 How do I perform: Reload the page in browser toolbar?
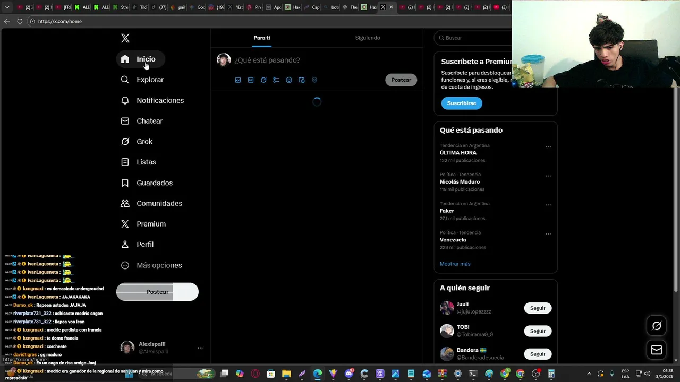coord(20,21)
